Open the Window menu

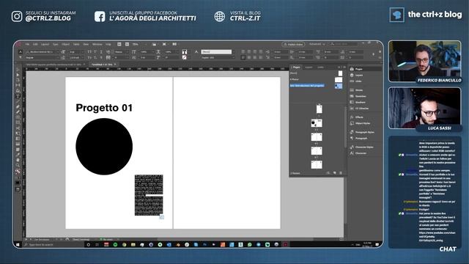click(x=97, y=44)
